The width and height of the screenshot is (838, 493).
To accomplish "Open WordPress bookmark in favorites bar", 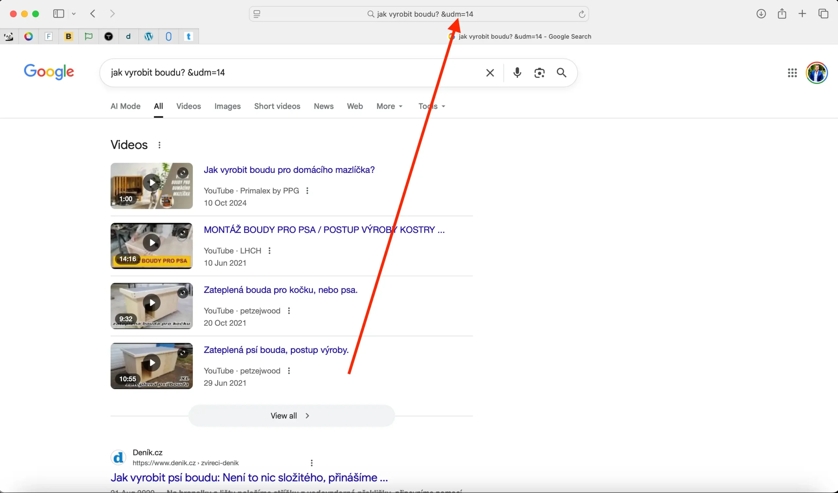I will click(149, 36).
